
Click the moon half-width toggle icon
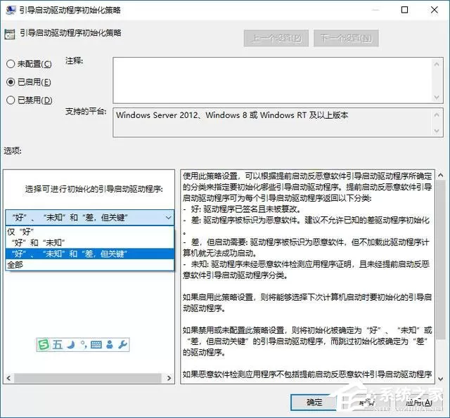point(70,344)
